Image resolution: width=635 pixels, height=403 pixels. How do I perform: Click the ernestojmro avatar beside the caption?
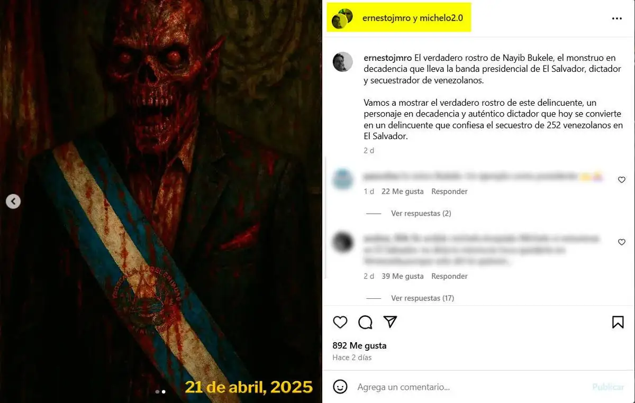pos(343,62)
